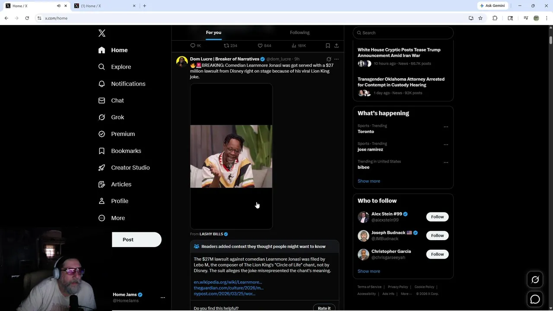Switch to the For you tab
This screenshot has width=553, height=311.
pyautogui.click(x=213, y=32)
